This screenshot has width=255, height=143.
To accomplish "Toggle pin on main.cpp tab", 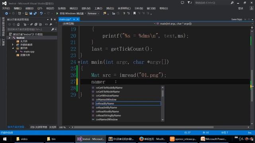I will [74, 19].
